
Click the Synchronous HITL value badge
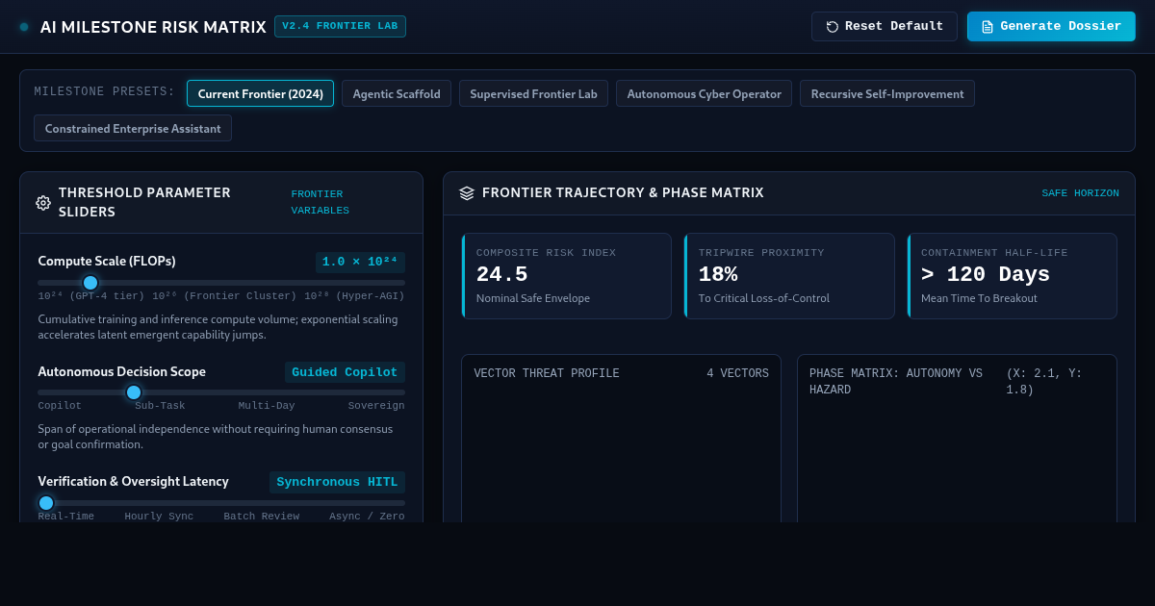[337, 482]
